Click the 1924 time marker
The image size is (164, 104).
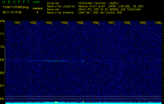[x=64, y=23]
